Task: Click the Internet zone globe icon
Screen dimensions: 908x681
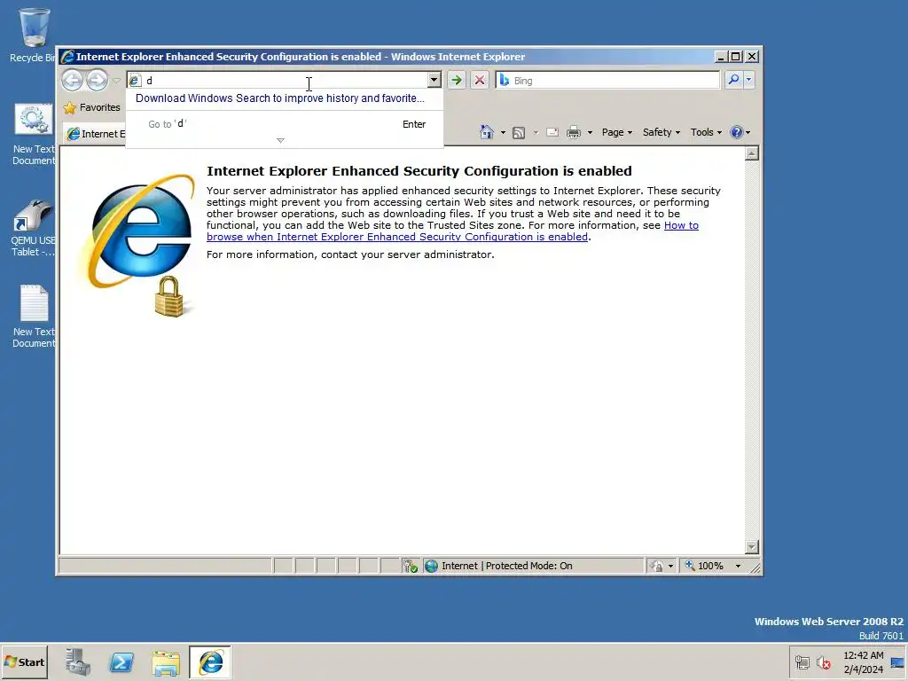Action: [432, 566]
